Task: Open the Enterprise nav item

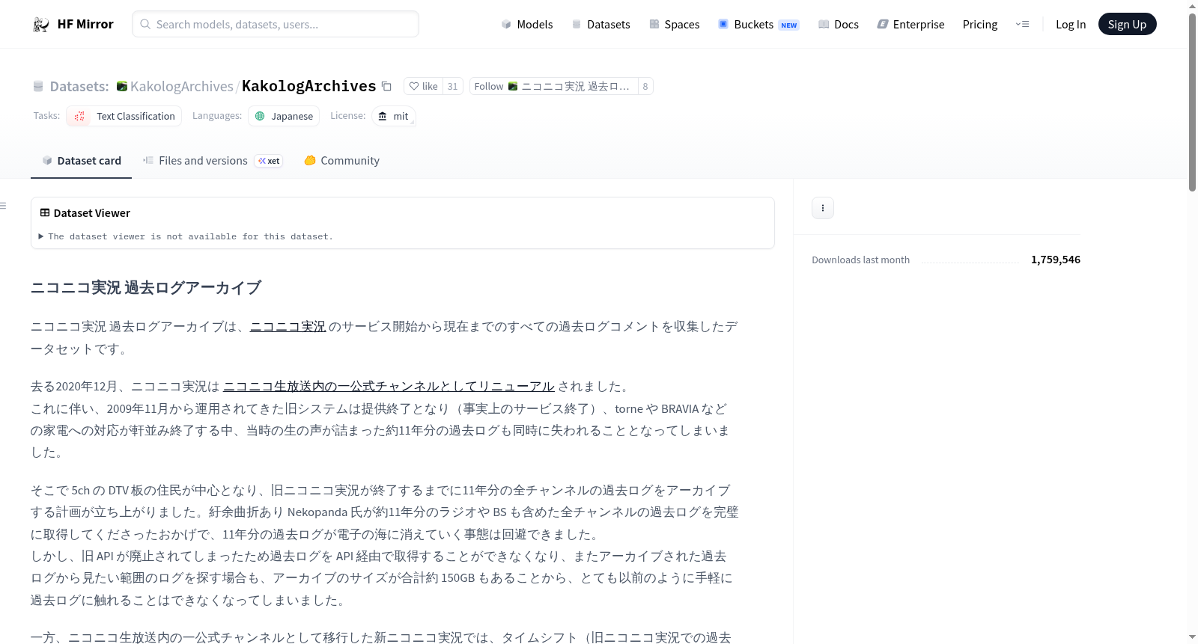Action: point(910,25)
